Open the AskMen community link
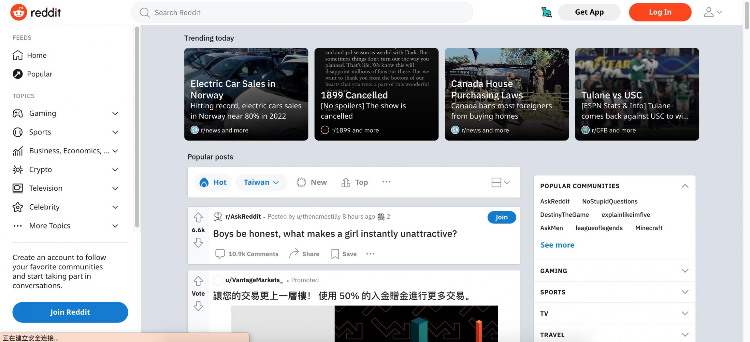The image size is (750, 342). (x=551, y=228)
